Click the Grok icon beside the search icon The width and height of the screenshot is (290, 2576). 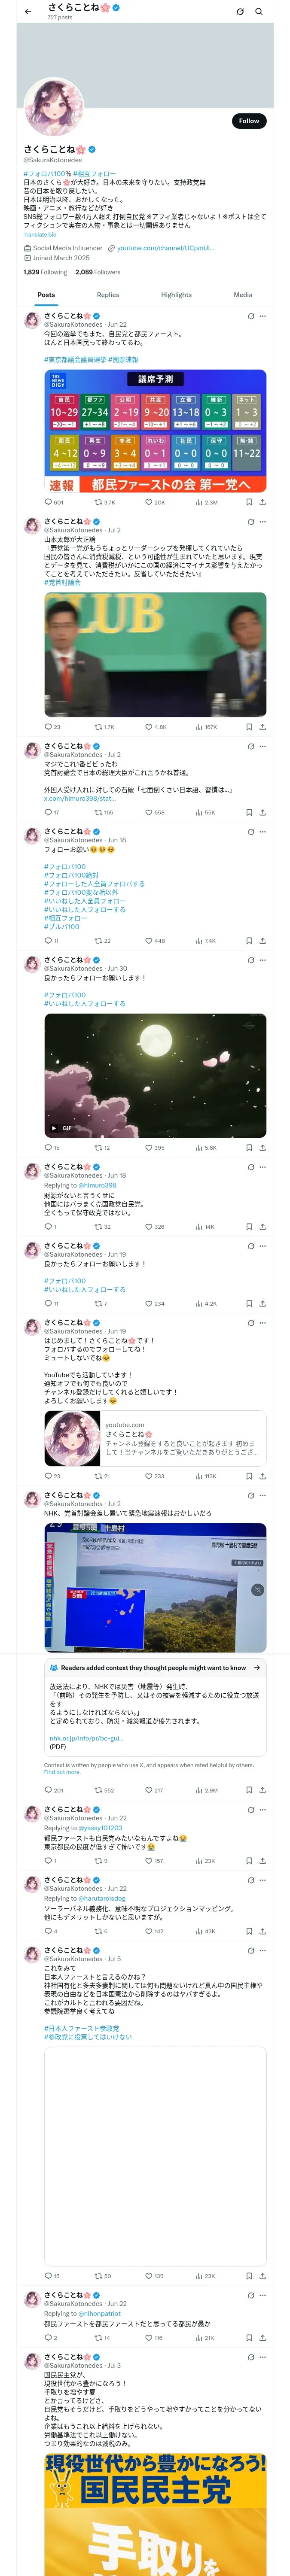tap(240, 11)
